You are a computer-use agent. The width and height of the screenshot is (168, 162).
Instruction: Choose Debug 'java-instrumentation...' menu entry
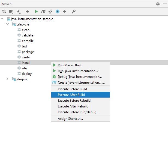(x=80, y=77)
